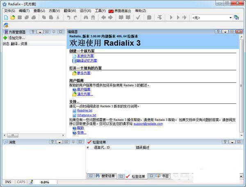Click the first bookmark toolbar icon
Viewport: 246px width, 187px height.
tap(121, 18)
